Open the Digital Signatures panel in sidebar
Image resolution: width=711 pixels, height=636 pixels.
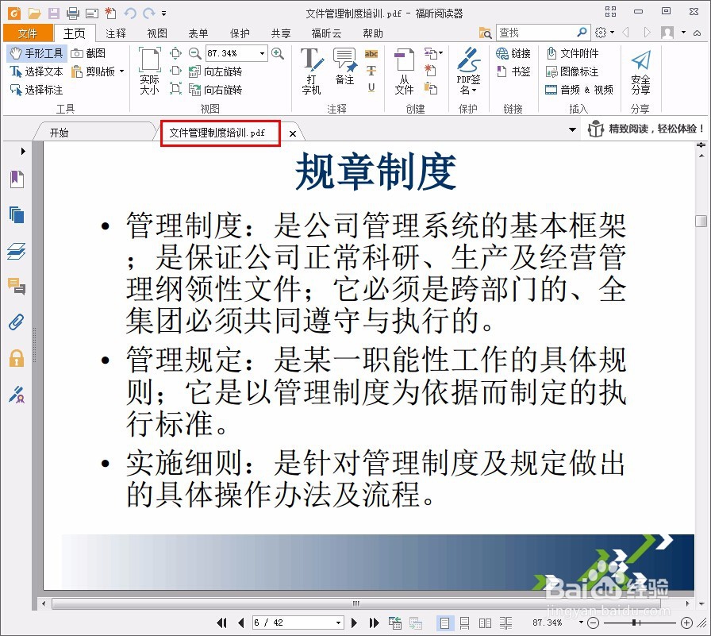coord(17,395)
